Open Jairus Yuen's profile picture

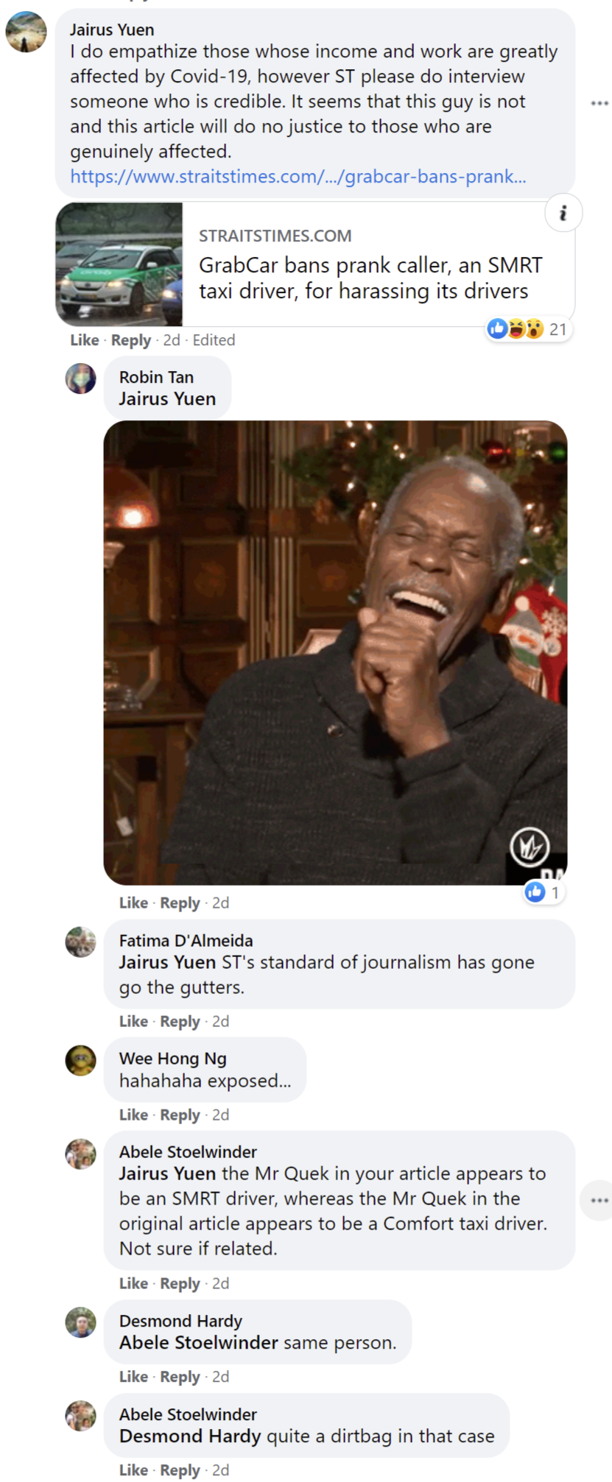pyautogui.click(x=26, y=32)
